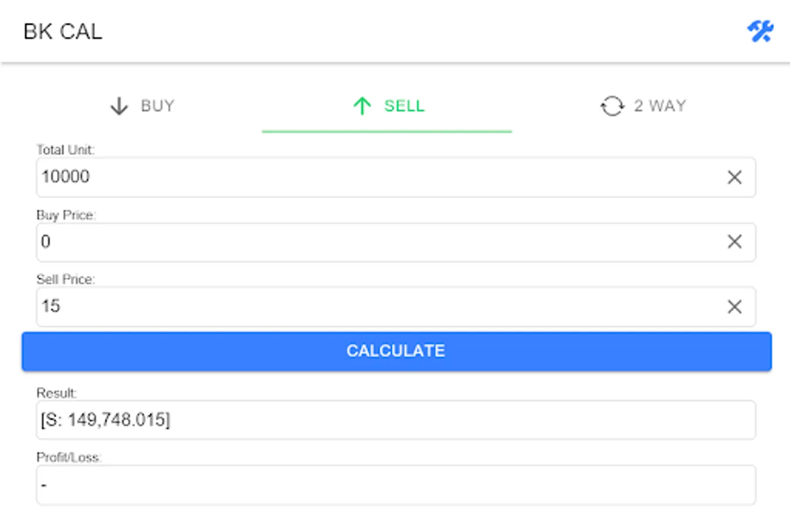Screen dimensions: 790x526
Task: Click the Result output field
Action: [x=395, y=420]
